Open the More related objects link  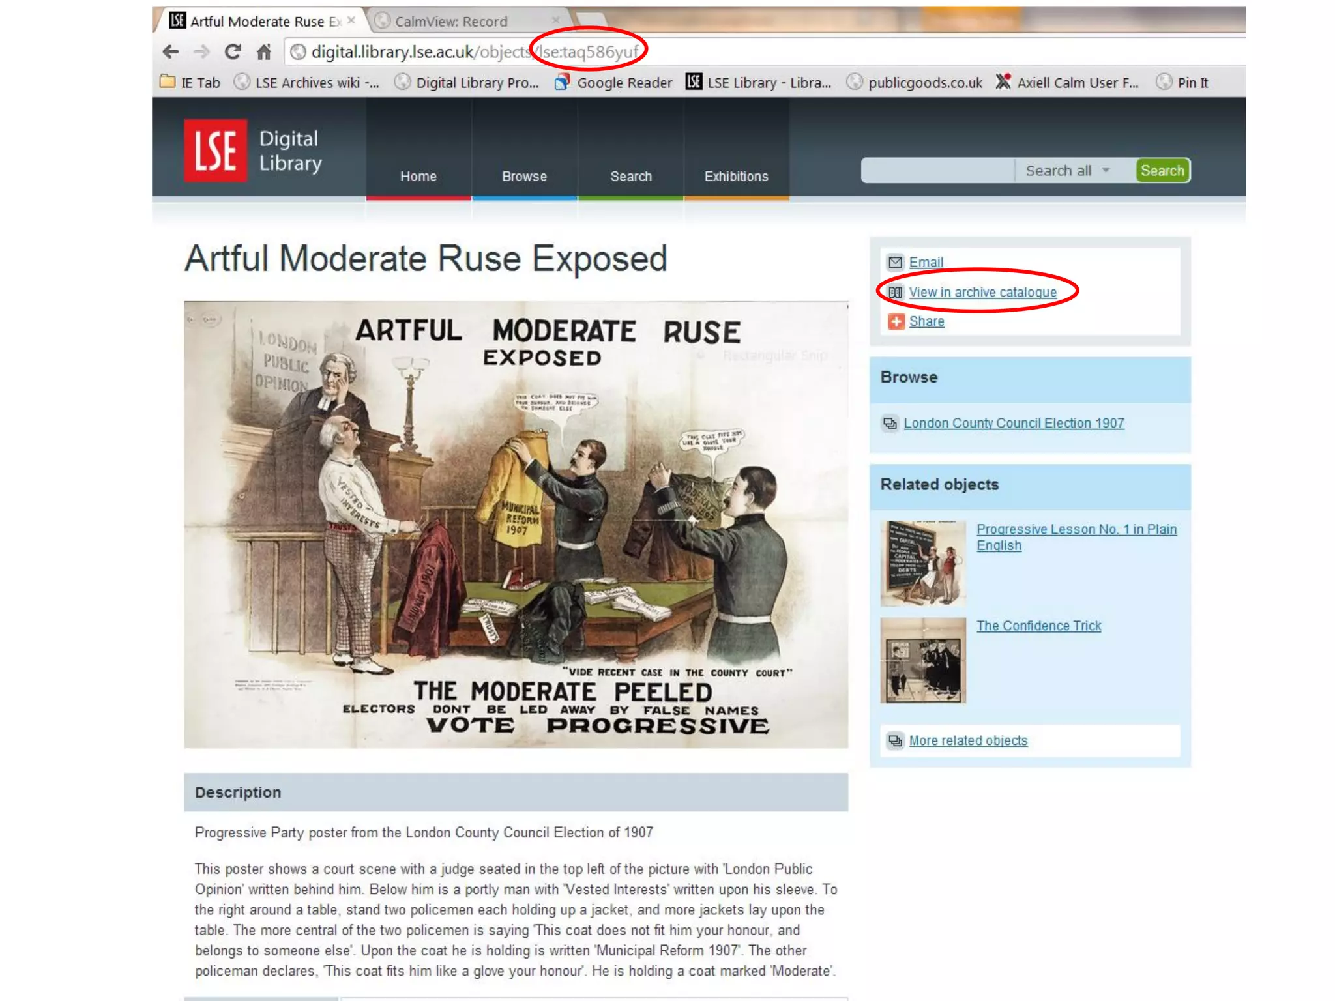point(968,740)
